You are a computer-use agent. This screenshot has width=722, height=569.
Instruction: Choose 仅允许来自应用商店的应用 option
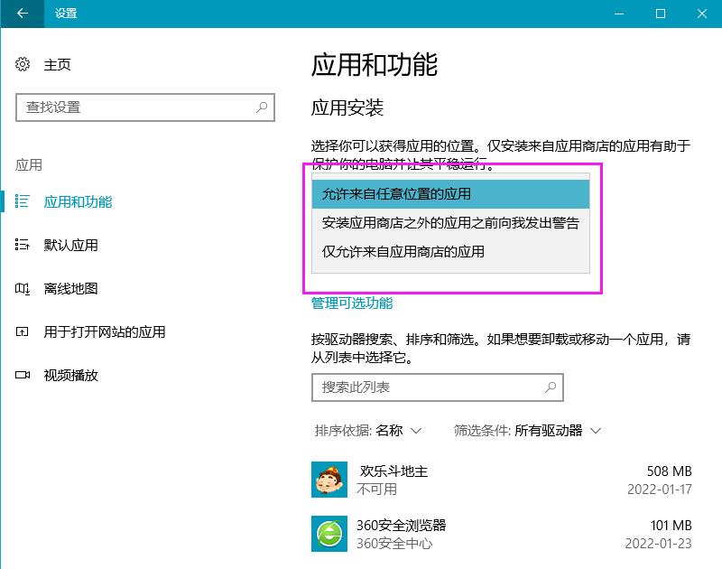pyautogui.click(x=450, y=252)
